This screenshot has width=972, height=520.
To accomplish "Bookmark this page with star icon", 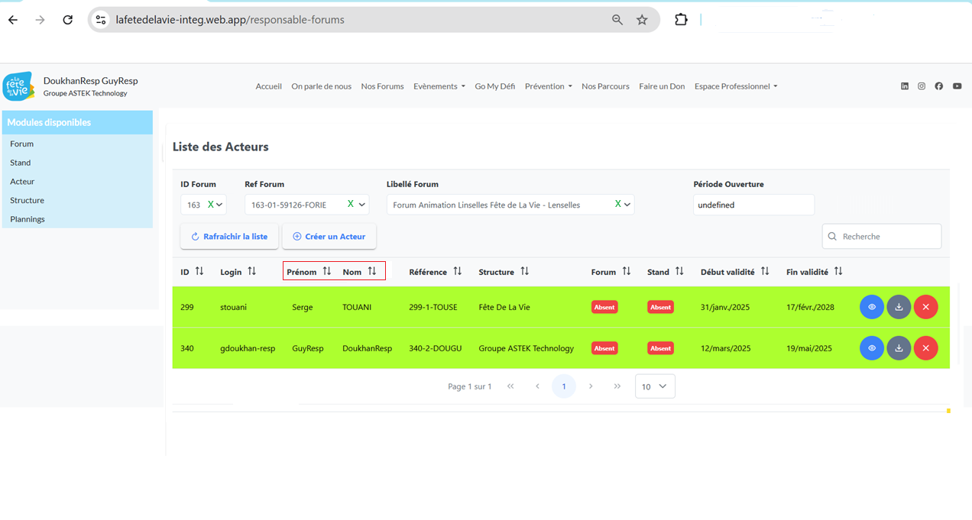I will [642, 20].
